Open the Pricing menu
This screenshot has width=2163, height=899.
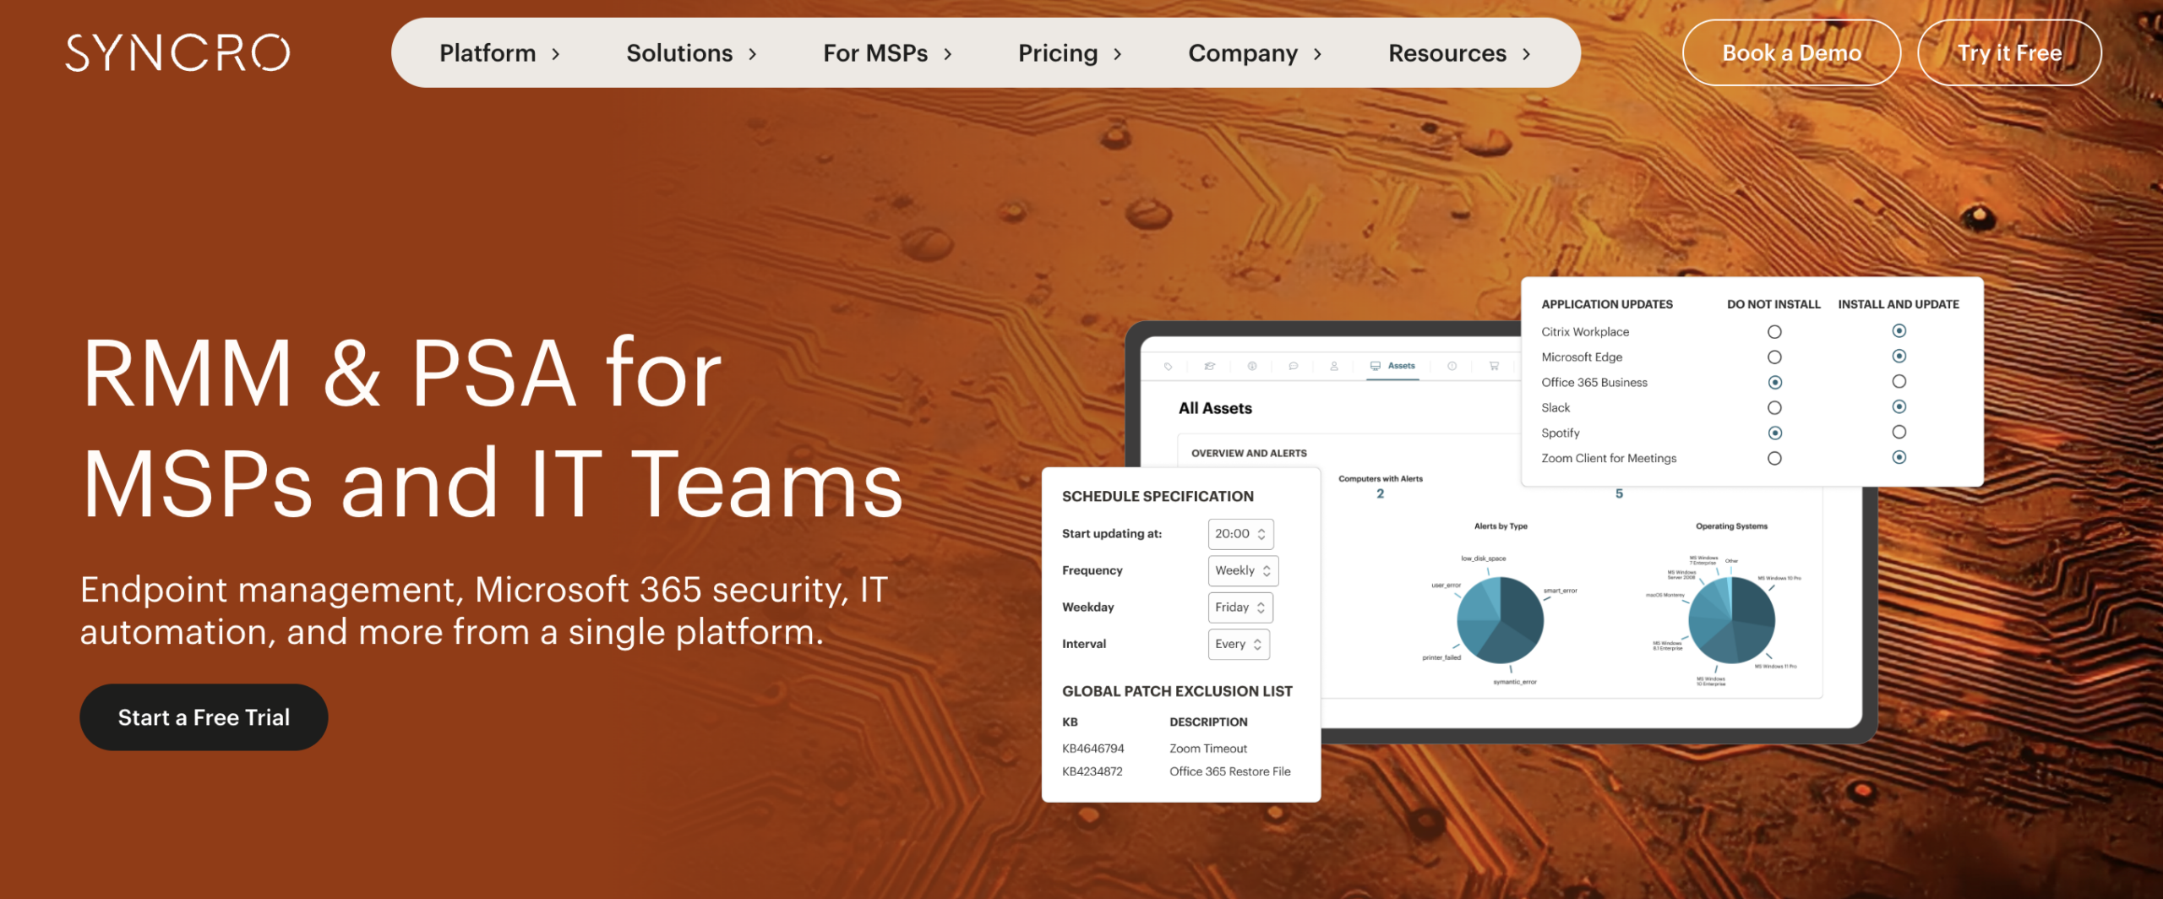(1071, 53)
